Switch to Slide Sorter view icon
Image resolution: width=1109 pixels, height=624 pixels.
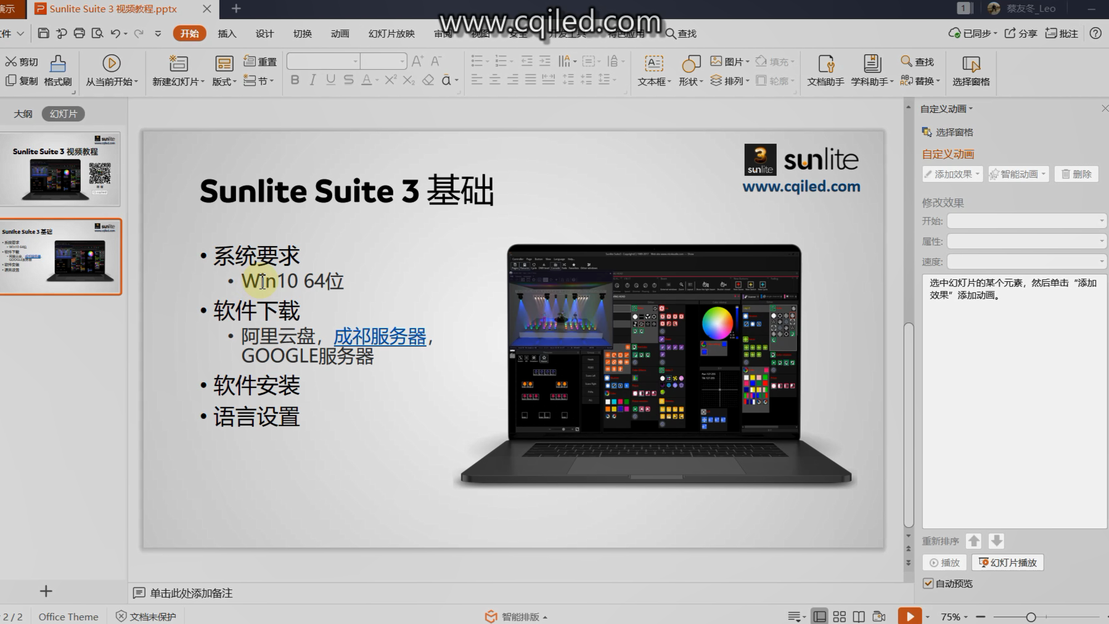pyautogui.click(x=839, y=617)
